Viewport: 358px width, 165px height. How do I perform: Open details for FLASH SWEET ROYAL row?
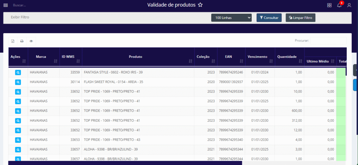18,82
